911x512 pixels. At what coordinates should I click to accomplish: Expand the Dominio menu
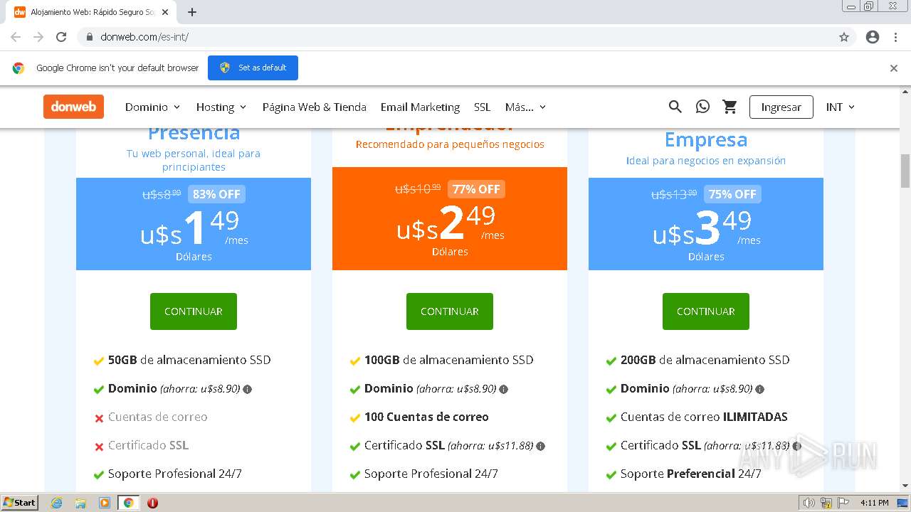point(153,107)
